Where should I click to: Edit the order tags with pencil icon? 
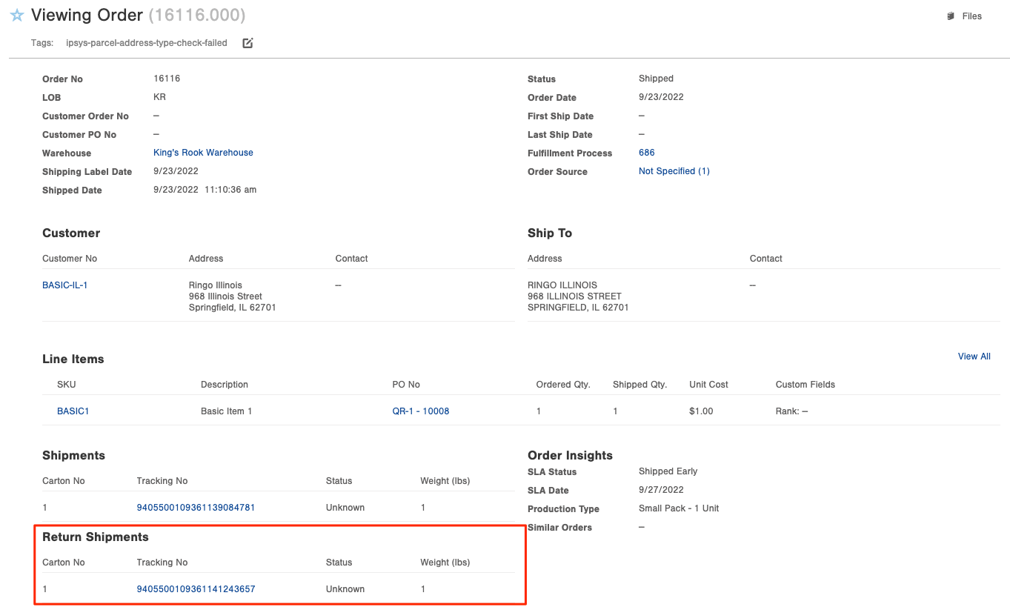click(x=248, y=43)
